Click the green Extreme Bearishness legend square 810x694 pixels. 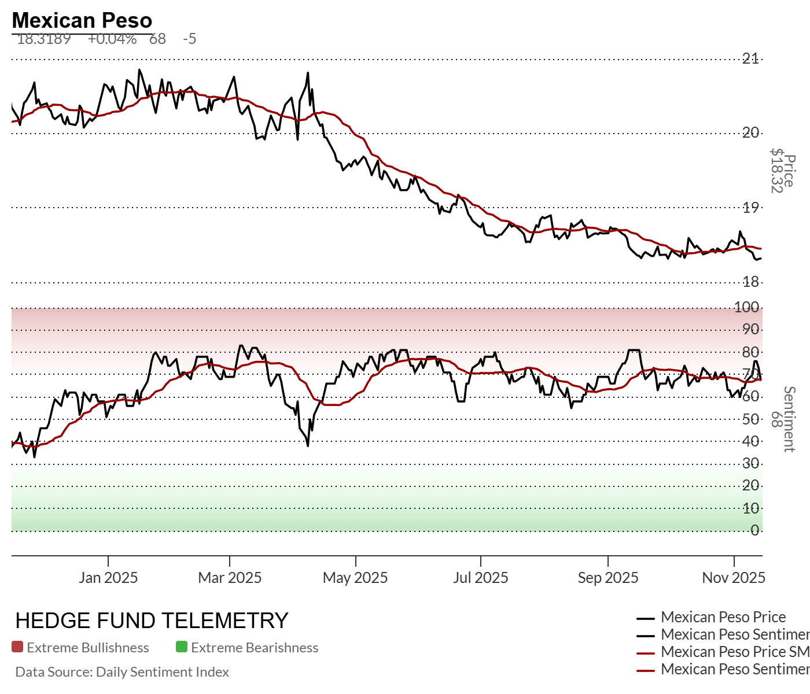[x=182, y=647]
